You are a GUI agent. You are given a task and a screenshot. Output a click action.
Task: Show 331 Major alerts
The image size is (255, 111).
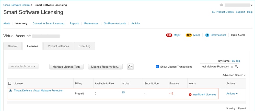173,35
